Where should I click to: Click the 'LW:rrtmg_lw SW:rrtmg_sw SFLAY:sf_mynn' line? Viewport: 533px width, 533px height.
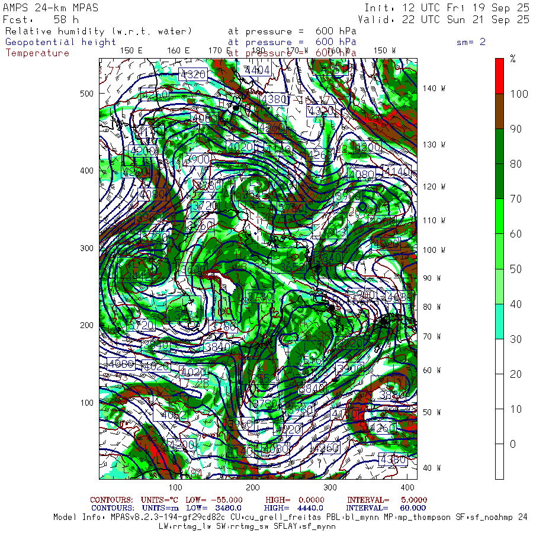(247, 526)
